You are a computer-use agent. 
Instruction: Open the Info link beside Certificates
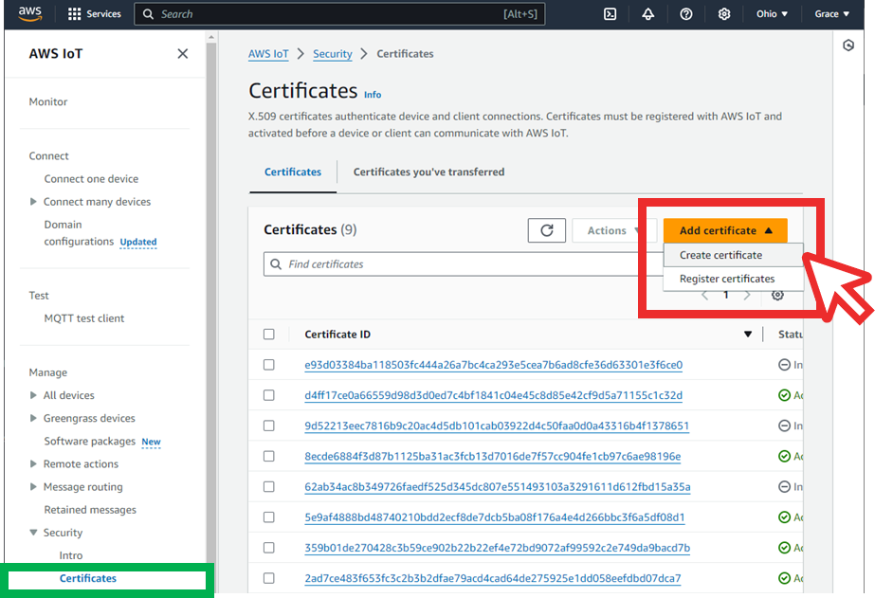point(373,95)
